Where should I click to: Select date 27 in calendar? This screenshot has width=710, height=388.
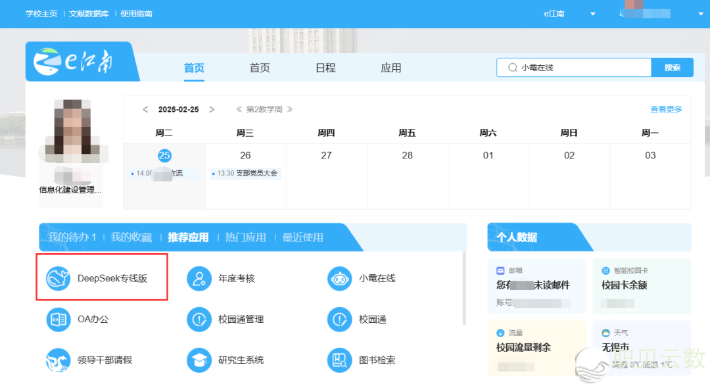[327, 156]
